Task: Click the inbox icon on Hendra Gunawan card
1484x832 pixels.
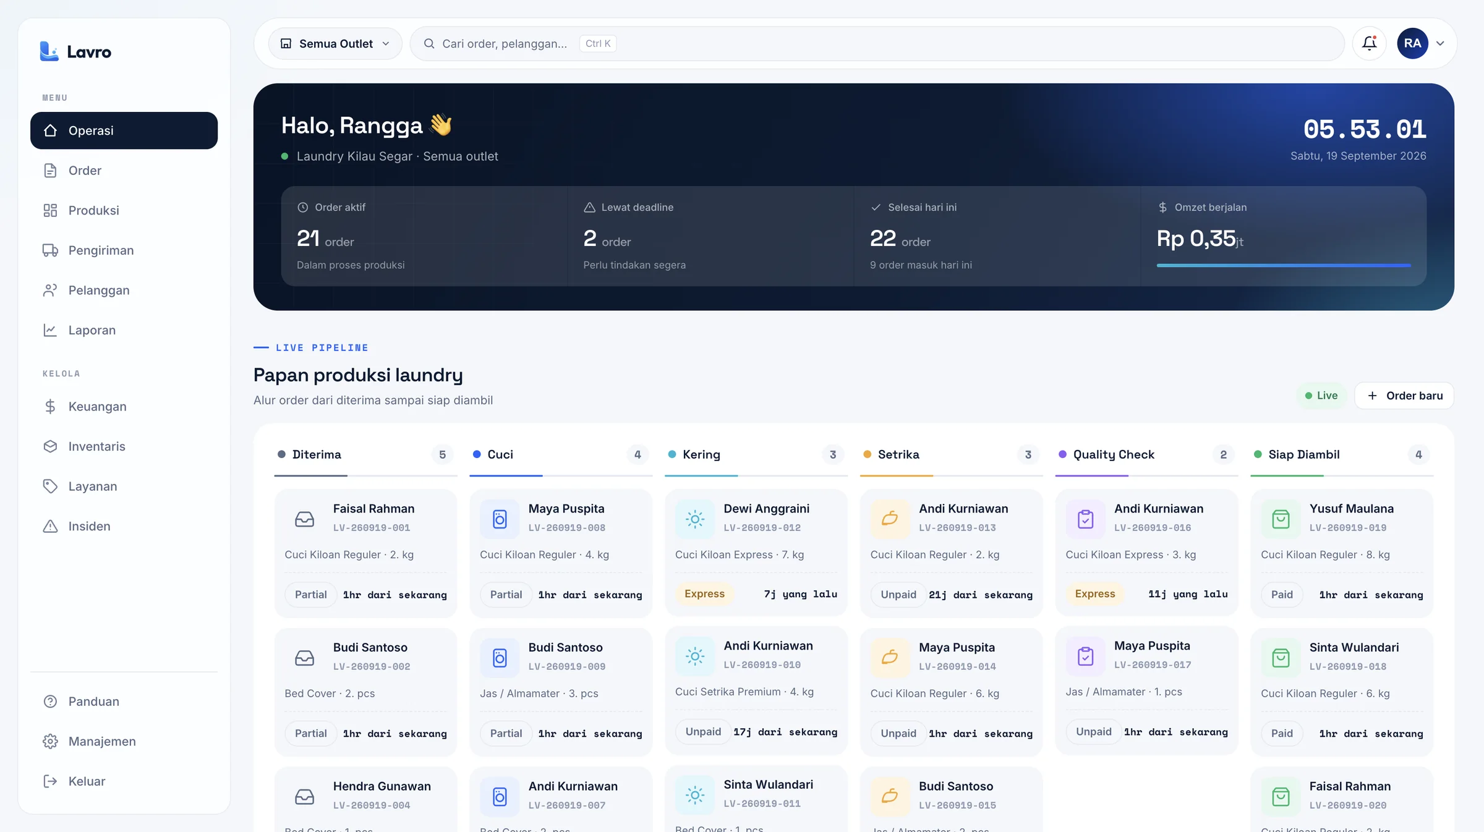Action: [x=304, y=796]
